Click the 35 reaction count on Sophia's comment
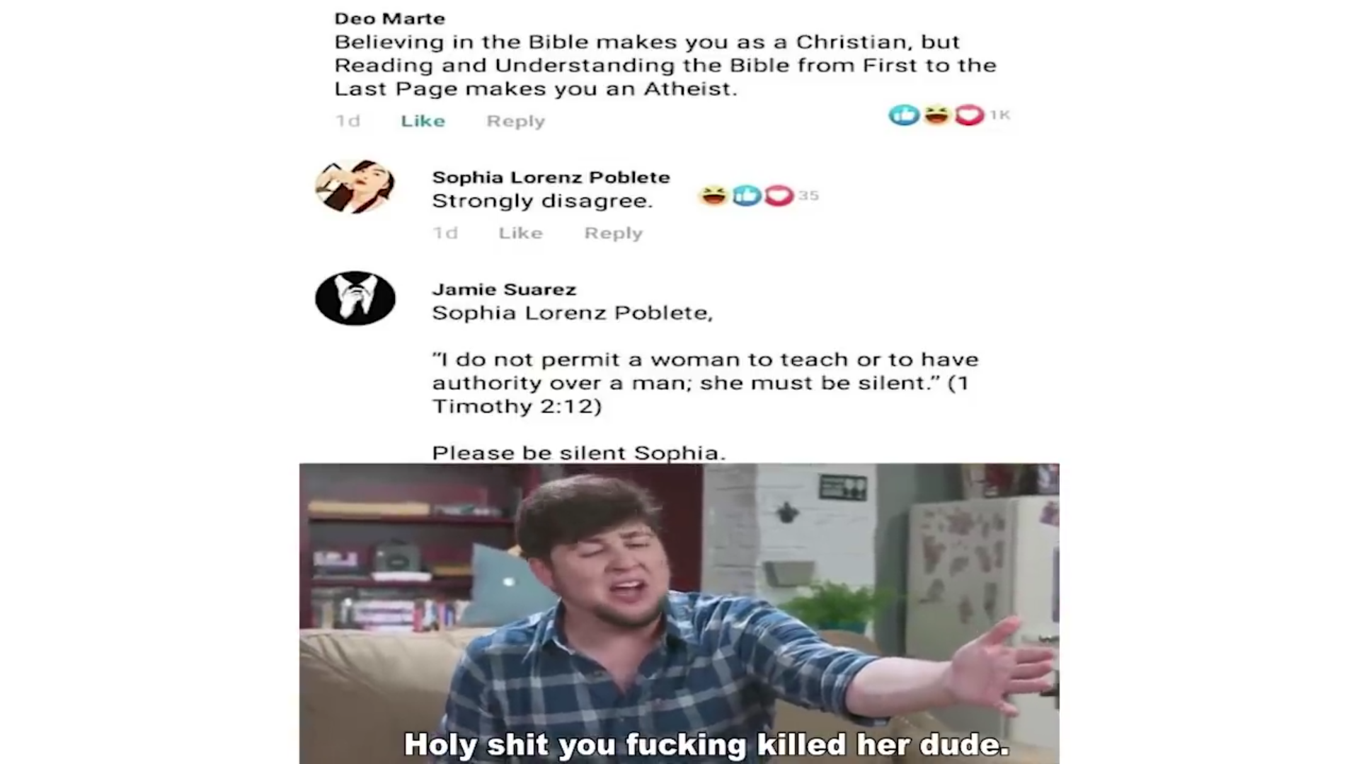Screen dimensions: 1359x764 (808, 195)
